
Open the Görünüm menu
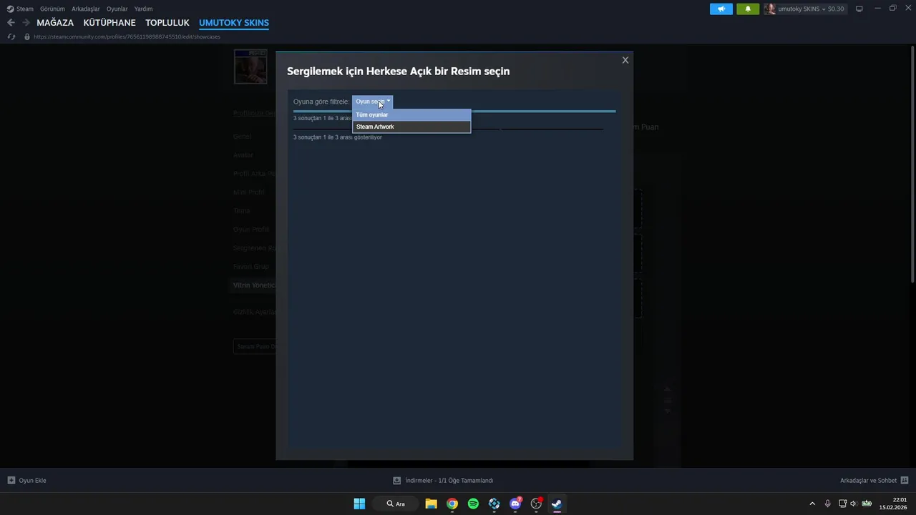[x=52, y=9]
